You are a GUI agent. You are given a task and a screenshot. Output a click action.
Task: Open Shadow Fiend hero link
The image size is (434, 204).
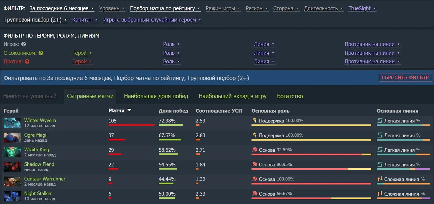(x=39, y=164)
